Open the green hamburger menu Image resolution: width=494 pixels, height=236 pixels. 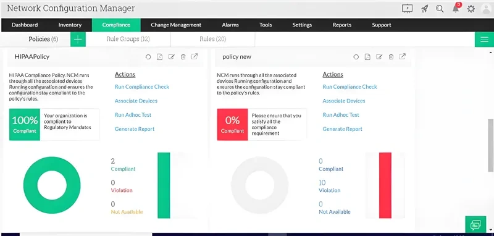pos(484,40)
